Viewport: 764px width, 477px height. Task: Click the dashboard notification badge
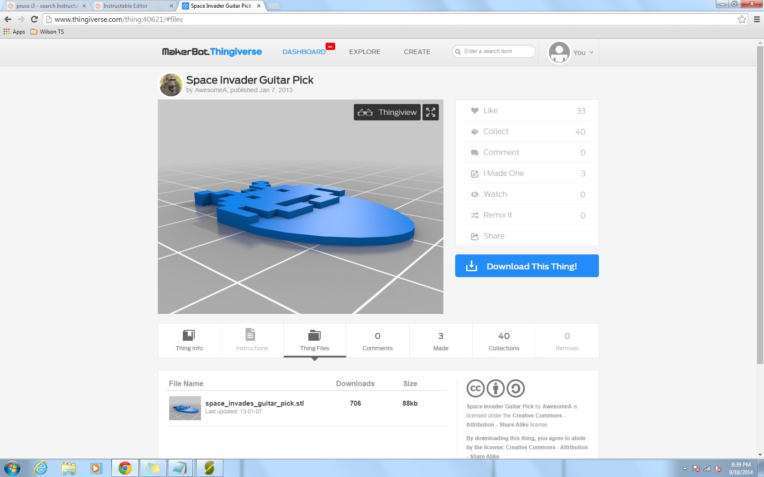(330, 46)
